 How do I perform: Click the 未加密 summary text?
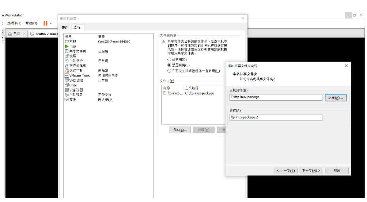tap(103, 70)
